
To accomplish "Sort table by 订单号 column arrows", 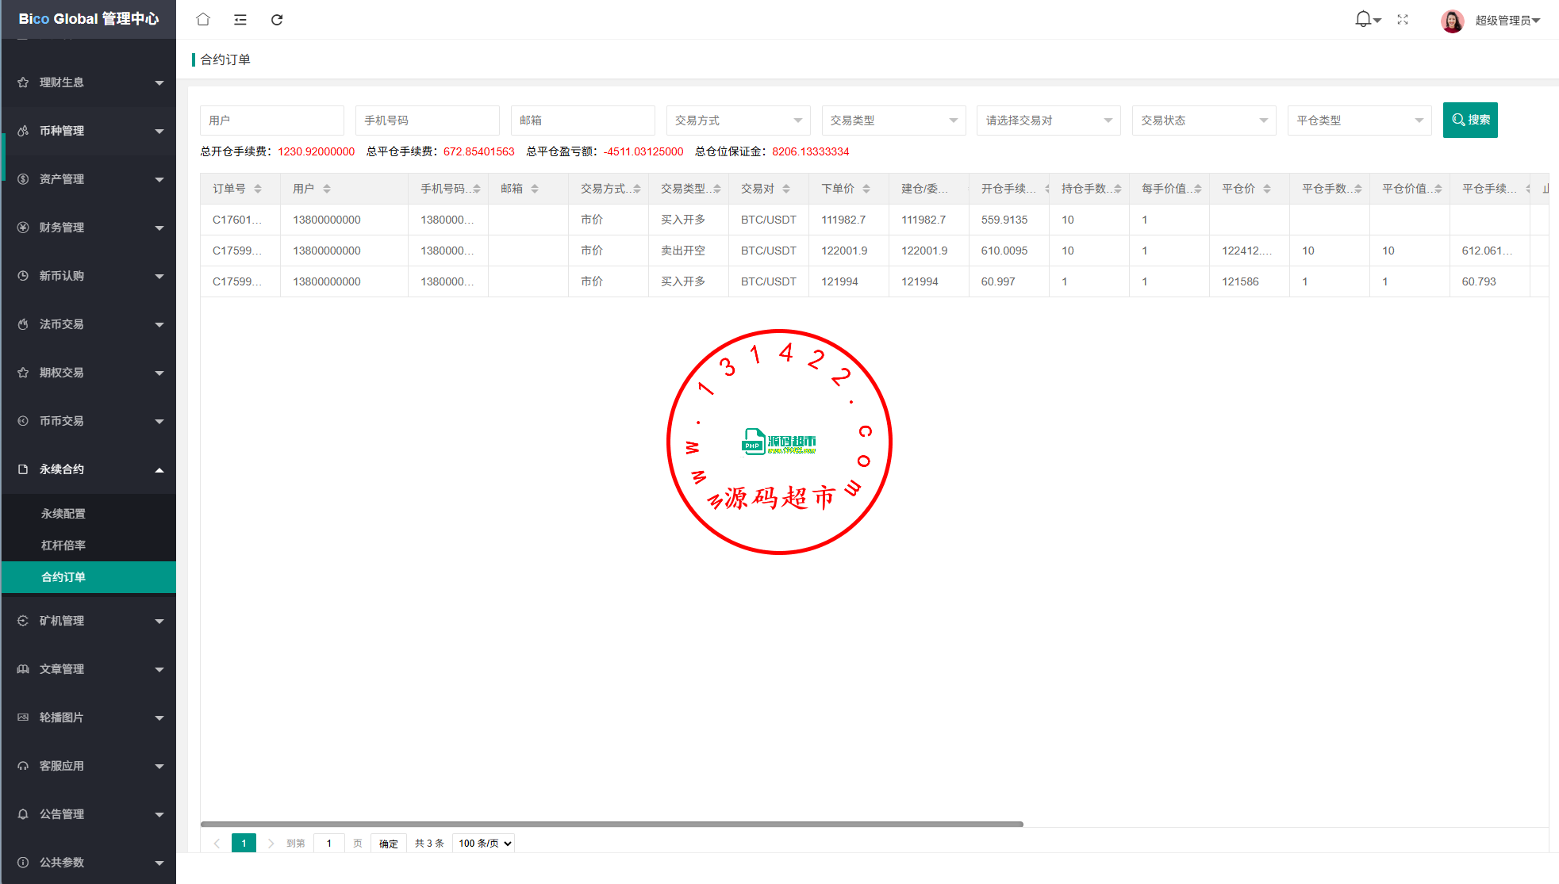I will point(258,189).
